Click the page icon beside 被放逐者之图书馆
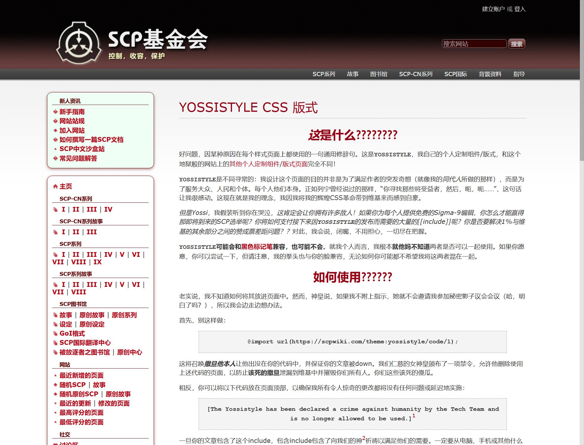Screen dimensions: 584x445 pos(55,352)
